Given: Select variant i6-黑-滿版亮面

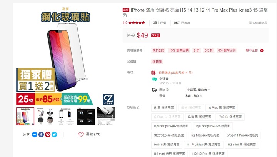Looking at the screenshot, I should click(x=164, y=108).
